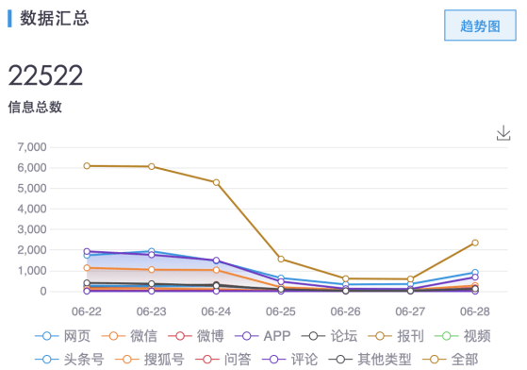527x370 pixels.
Task: Toggle the 头条号 legend item
Action: pos(70,360)
